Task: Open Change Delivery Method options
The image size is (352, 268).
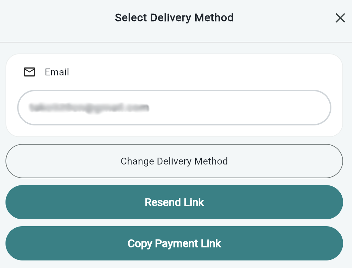Action: 174,161
